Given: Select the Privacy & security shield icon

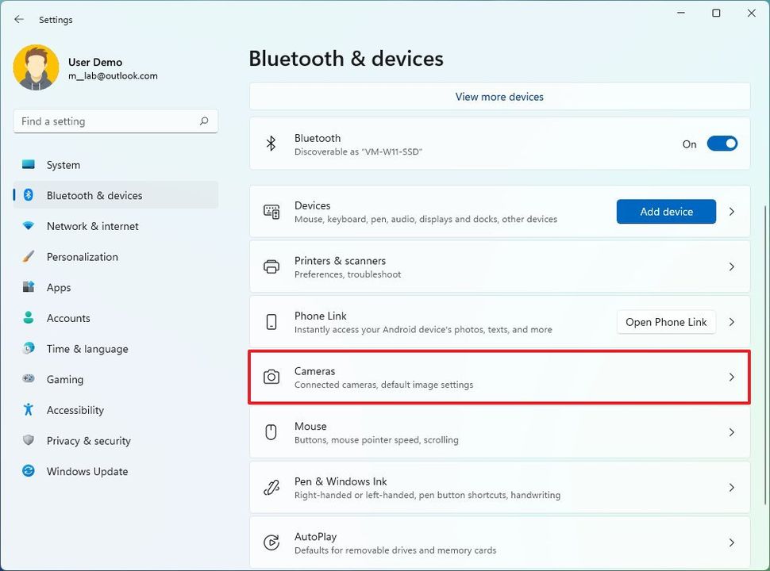Looking at the screenshot, I should click(29, 441).
